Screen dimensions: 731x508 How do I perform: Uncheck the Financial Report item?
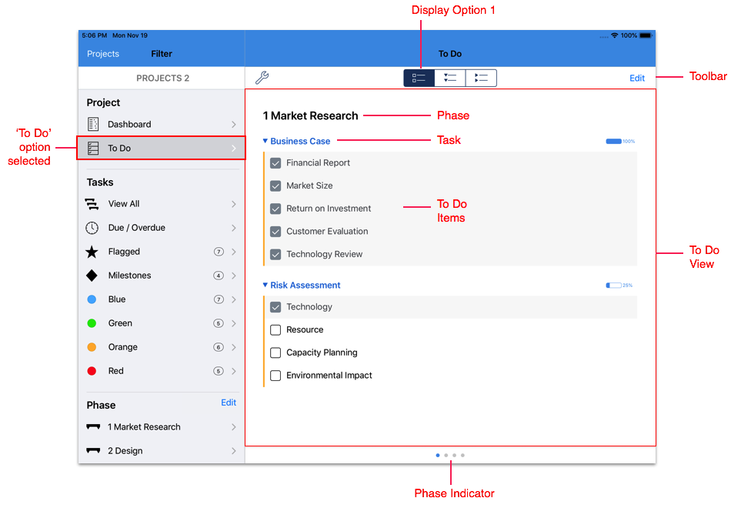[275, 163]
